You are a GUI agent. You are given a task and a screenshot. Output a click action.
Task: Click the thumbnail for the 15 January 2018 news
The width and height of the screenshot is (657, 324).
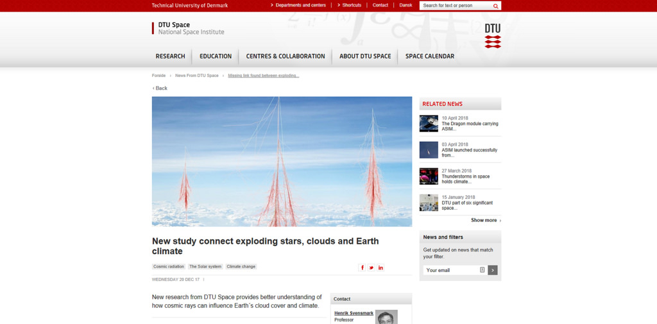point(429,203)
